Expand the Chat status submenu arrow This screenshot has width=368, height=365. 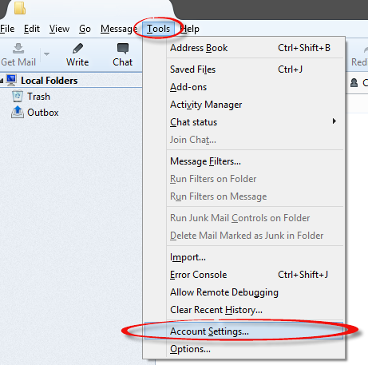pyautogui.click(x=334, y=121)
